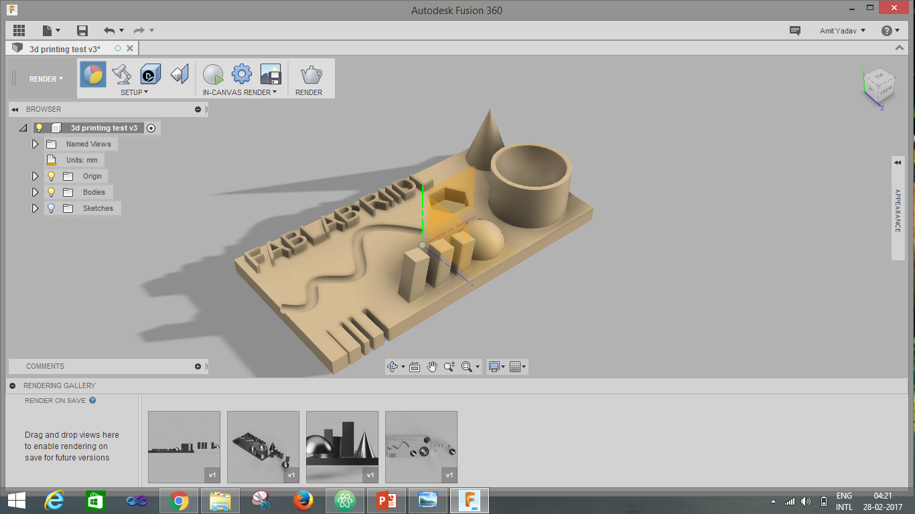Switch to 3d printing test v3 tab
915x514 pixels.
pos(65,49)
